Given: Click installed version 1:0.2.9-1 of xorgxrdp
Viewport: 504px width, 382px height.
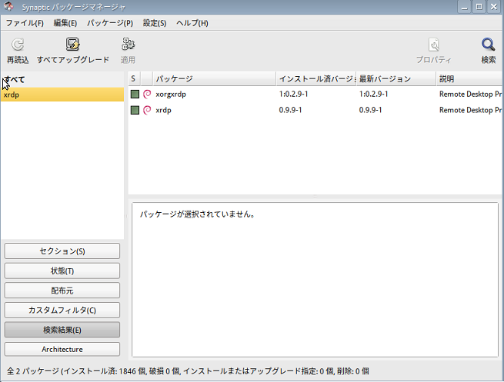Looking at the screenshot, I should click(x=293, y=94).
